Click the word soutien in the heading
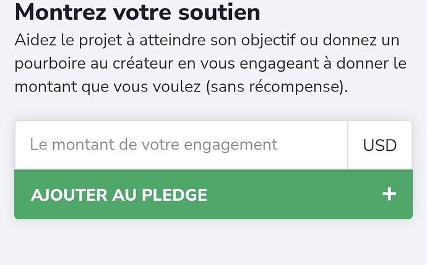 click(210, 12)
